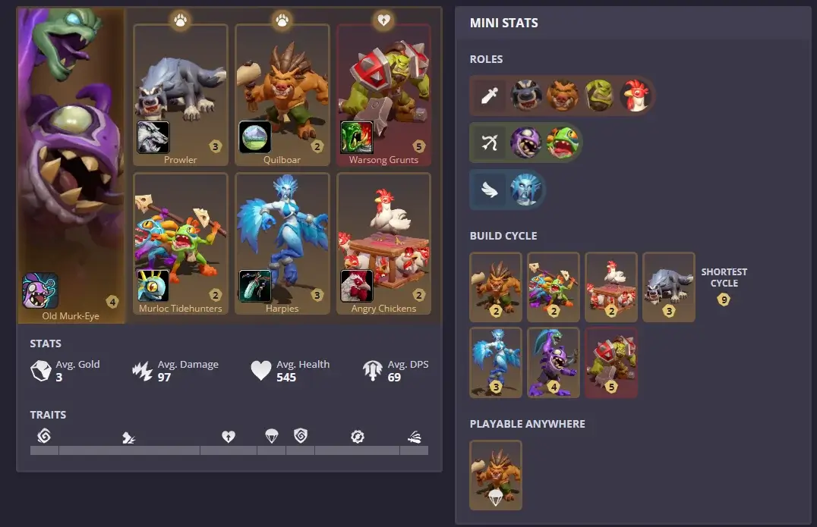Screen dimensions: 817x527
Task: Click Warsong Grunts thumbnail in Build Cycle
Action: (x=611, y=362)
